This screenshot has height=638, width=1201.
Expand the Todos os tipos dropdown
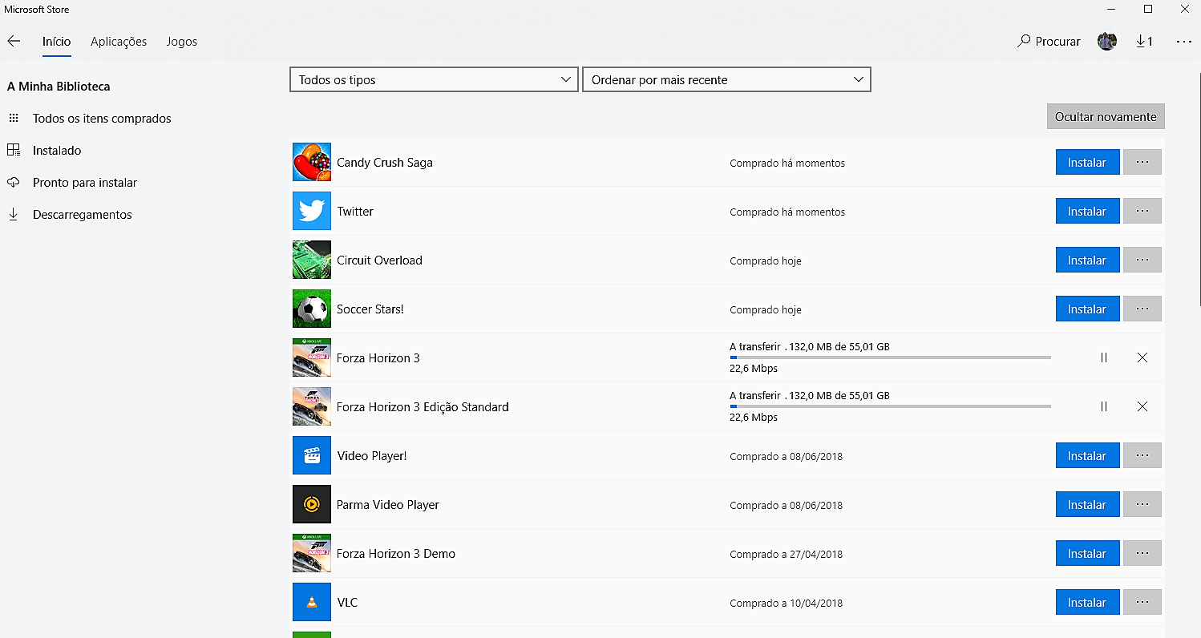(434, 79)
